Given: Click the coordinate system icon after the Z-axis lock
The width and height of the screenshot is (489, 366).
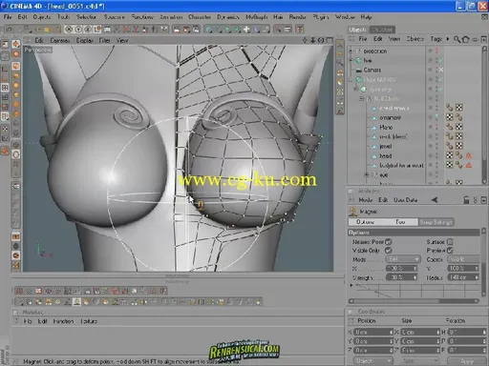Looking at the screenshot, I should 97,30.
